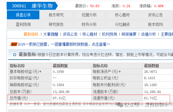Open the 资讯公告 tab in top row
Viewport: 173px width, 112px height.
(155, 15)
